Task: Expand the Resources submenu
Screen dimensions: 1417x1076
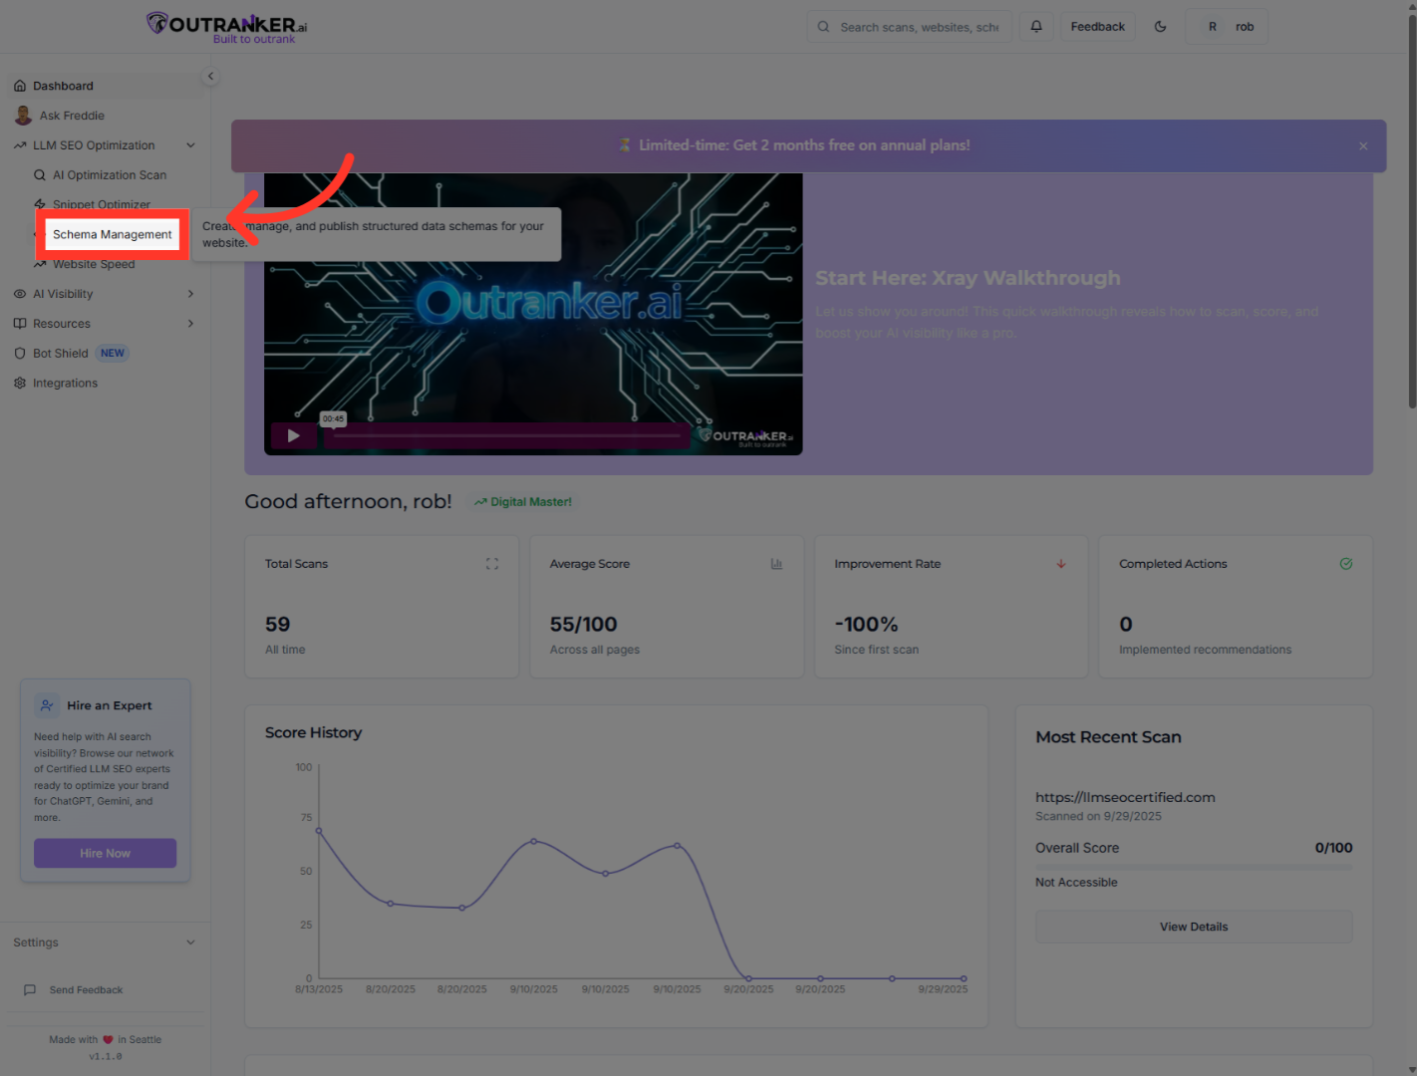Action: tap(190, 324)
